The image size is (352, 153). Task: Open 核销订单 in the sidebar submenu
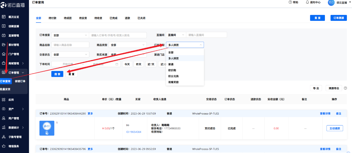coord(20,81)
